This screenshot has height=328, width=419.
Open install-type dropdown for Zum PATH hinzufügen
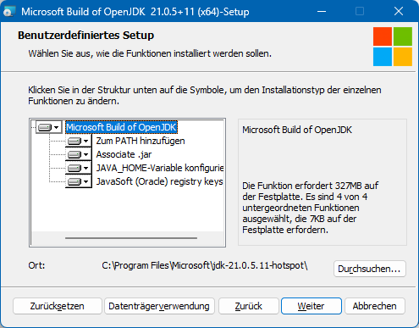click(79, 141)
